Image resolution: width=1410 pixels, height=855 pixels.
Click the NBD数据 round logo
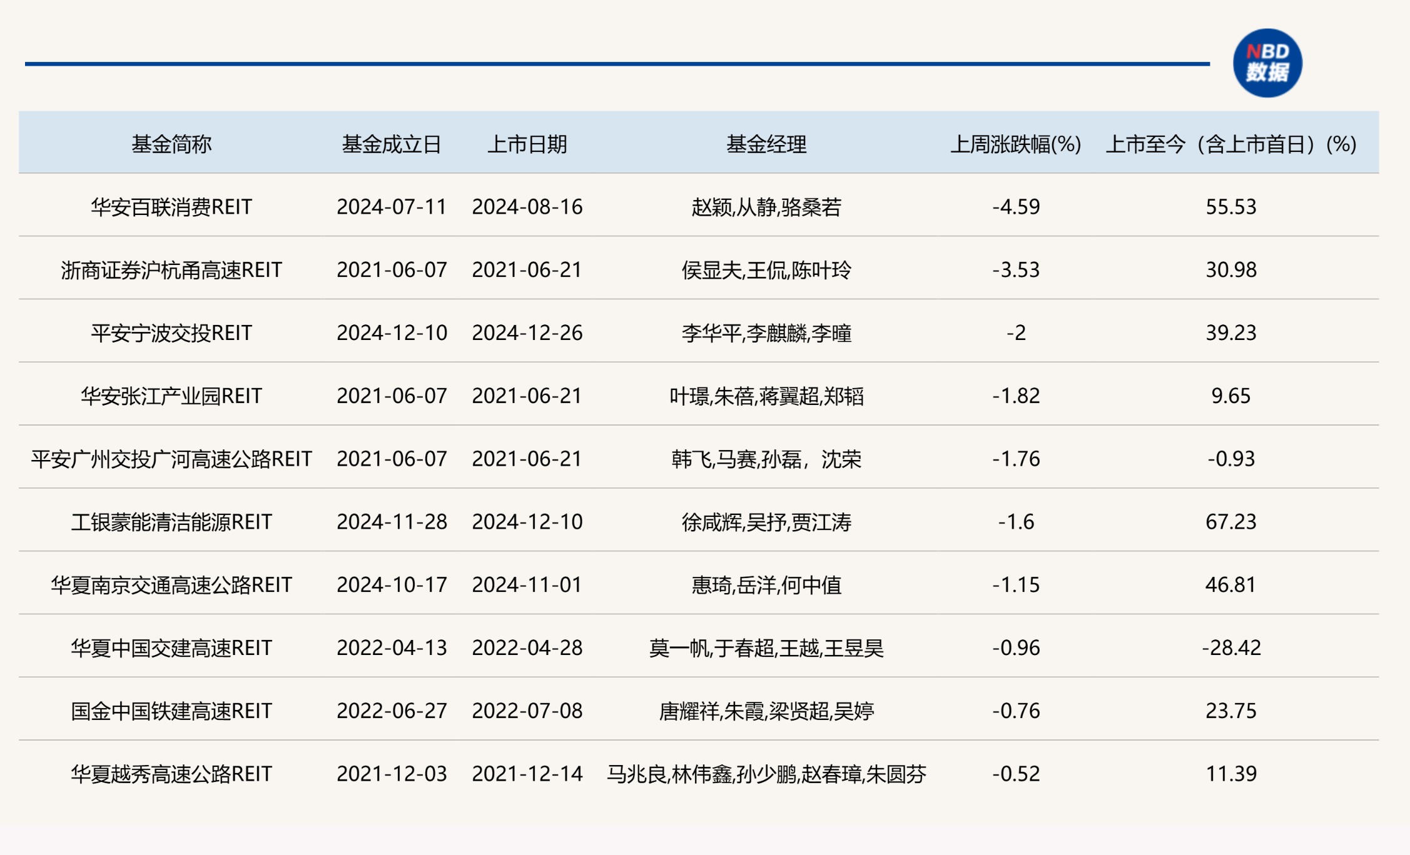(1267, 63)
